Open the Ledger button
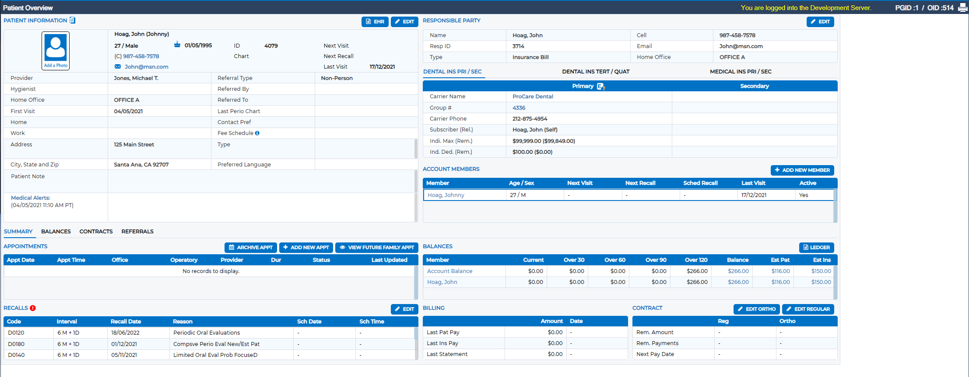Screen dimensions: 969x377 tap(817, 248)
